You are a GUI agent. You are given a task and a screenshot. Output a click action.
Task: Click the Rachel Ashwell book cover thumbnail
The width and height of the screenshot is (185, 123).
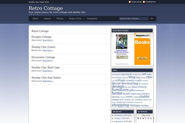tap(121, 42)
